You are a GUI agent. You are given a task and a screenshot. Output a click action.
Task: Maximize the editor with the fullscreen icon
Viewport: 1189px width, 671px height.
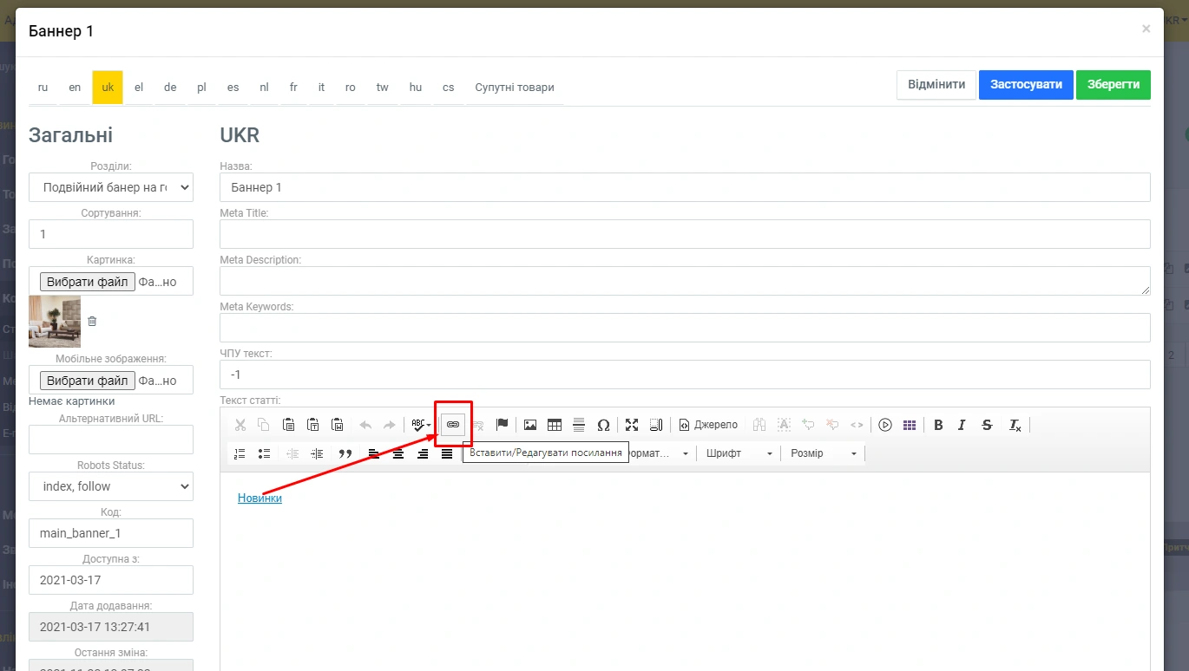[632, 425]
